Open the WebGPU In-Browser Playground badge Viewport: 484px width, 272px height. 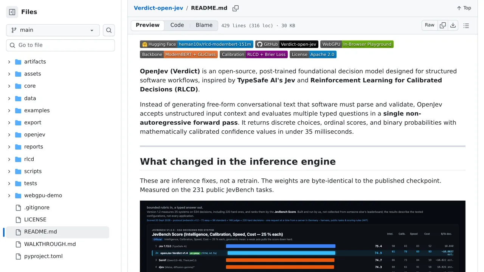coord(357,44)
